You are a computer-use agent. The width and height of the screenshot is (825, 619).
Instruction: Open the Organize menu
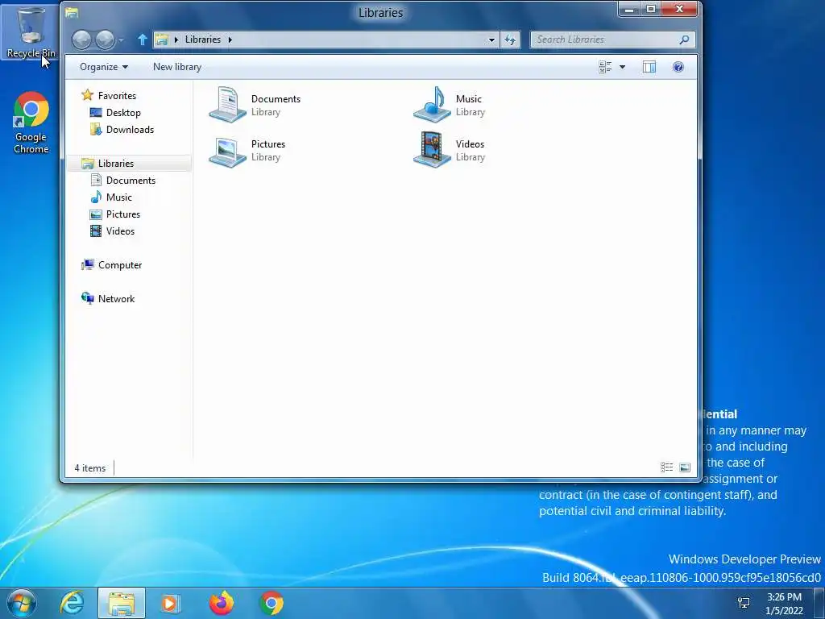[x=104, y=67]
